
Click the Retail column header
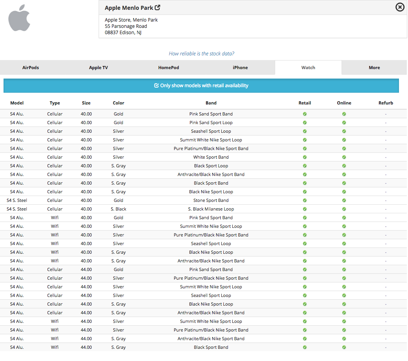pyautogui.click(x=305, y=103)
